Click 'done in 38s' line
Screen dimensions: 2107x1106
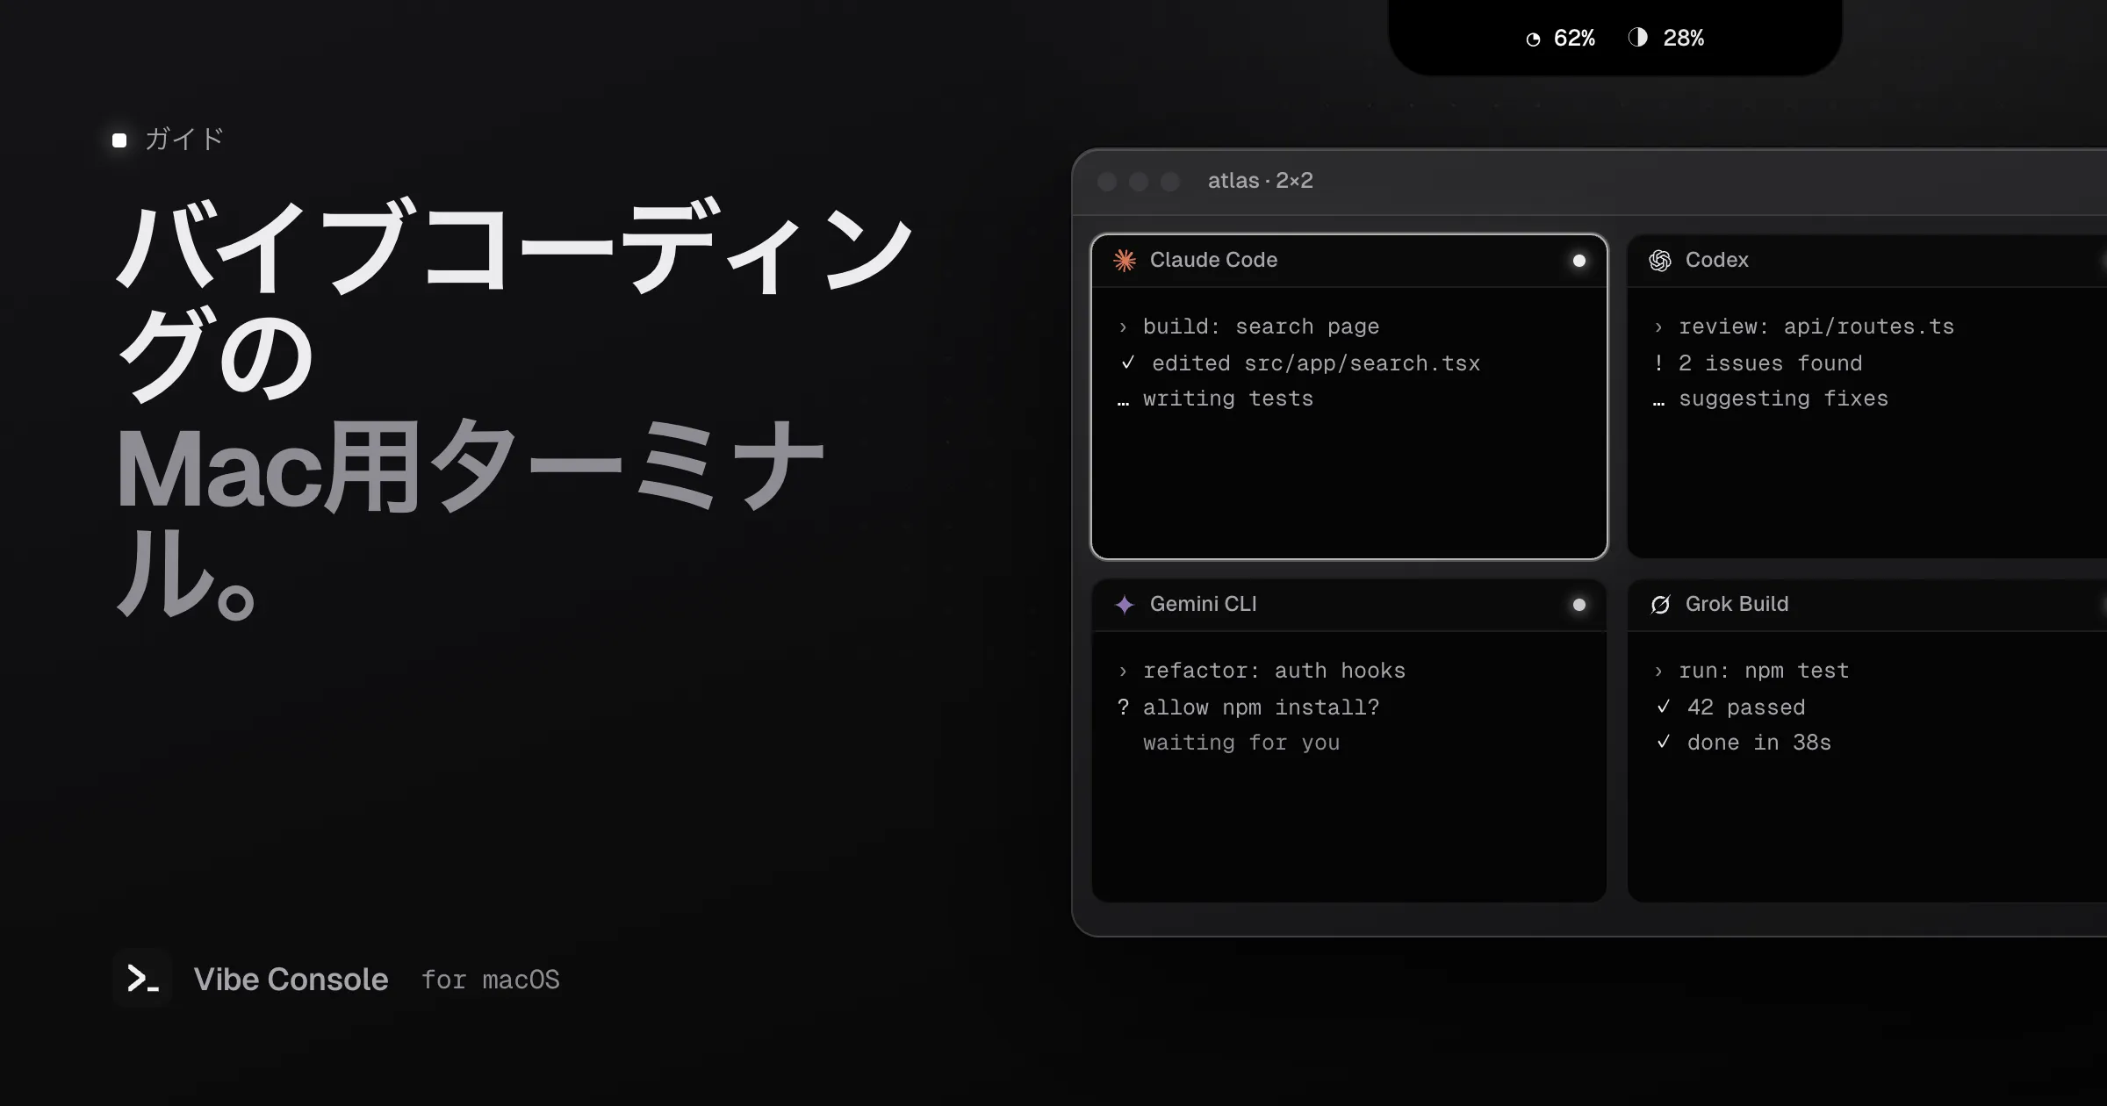coord(1759,743)
